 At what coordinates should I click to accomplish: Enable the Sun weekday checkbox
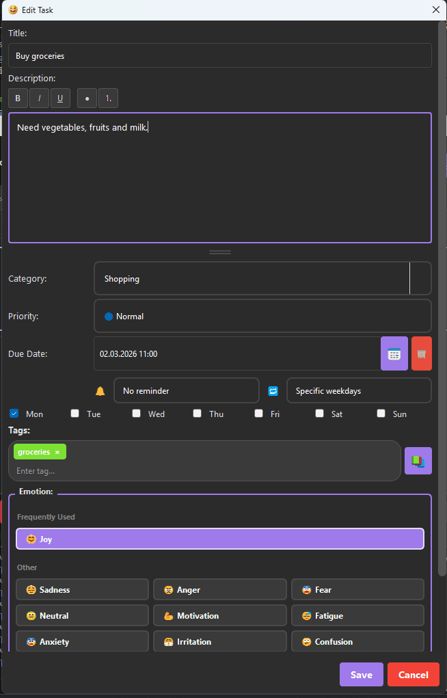381,414
